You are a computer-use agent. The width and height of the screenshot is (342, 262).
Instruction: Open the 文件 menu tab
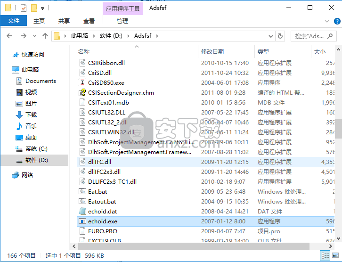pyautogui.click(x=14, y=21)
